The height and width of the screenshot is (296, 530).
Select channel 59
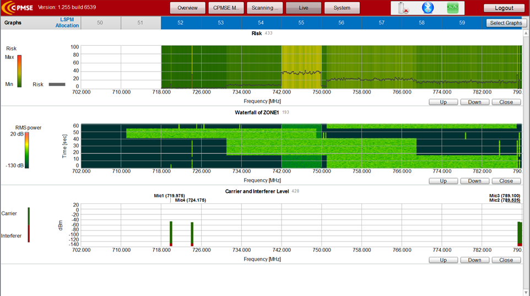tap(462, 23)
